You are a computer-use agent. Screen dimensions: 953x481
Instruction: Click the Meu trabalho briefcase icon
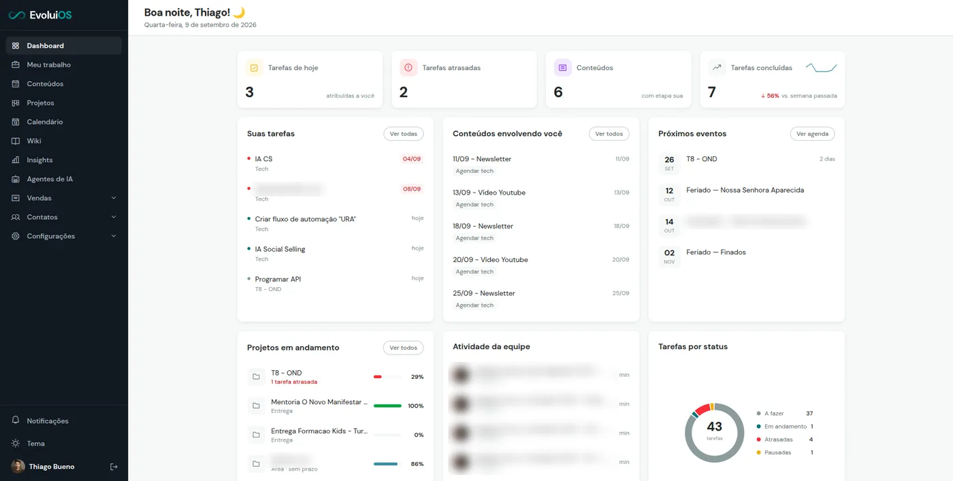(x=16, y=65)
